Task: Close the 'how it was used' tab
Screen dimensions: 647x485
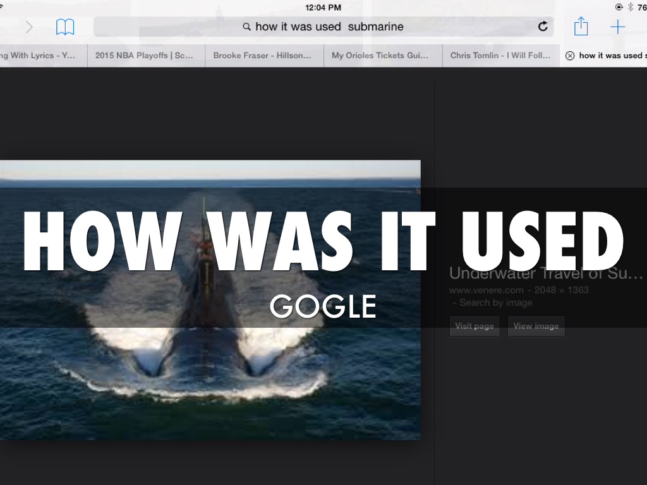Action: coord(569,56)
